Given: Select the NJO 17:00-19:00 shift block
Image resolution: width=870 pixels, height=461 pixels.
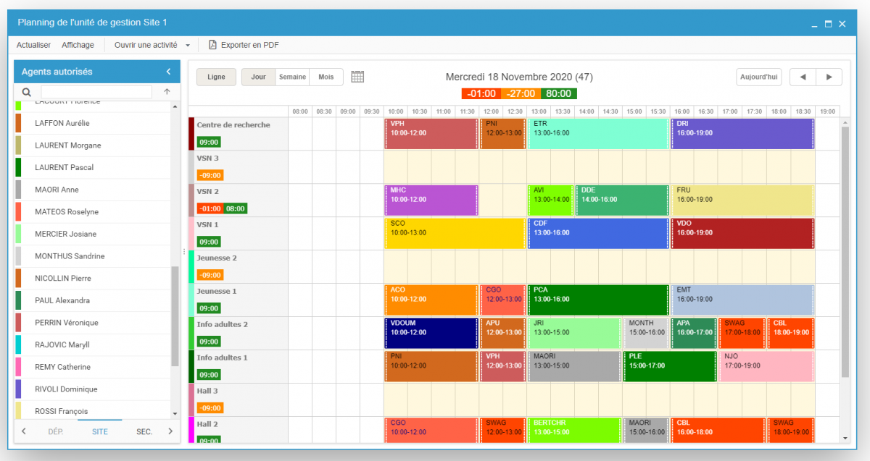Looking at the screenshot, I should click(x=766, y=367).
